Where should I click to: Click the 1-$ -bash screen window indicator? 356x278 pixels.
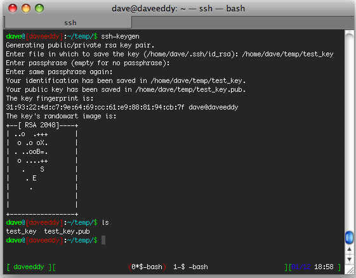pyautogui.click(x=190, y=267)
